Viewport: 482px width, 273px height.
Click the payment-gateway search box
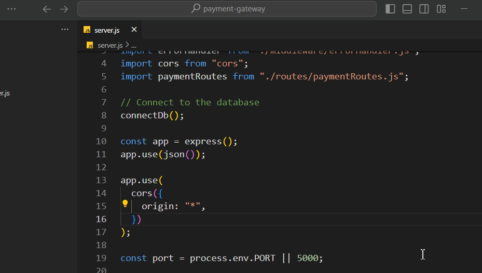pyautogui.click(x=227, y=9)
